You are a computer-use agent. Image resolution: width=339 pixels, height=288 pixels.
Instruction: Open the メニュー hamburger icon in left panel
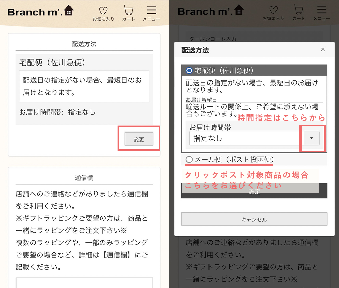pos(152,13)
